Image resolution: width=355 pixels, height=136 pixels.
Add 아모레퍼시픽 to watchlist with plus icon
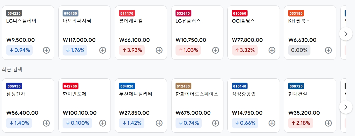pos(103,50)
